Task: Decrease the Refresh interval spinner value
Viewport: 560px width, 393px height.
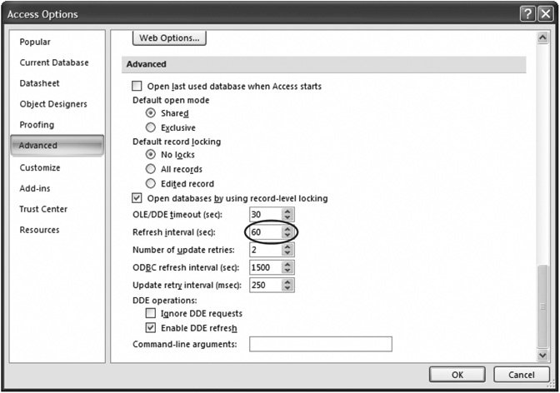Action: 287,236
